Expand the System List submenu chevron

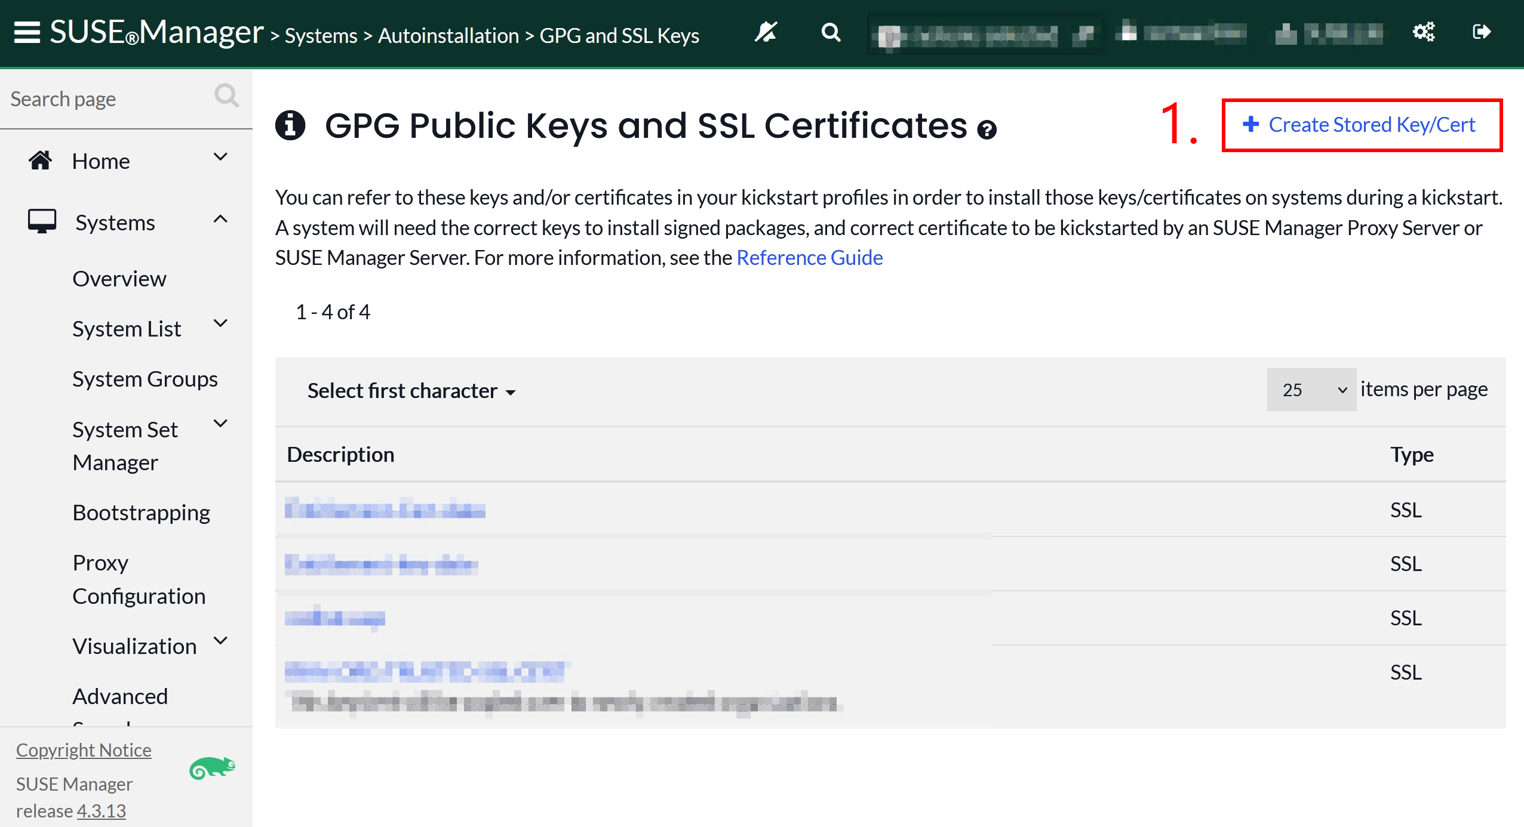click(220, 323)
